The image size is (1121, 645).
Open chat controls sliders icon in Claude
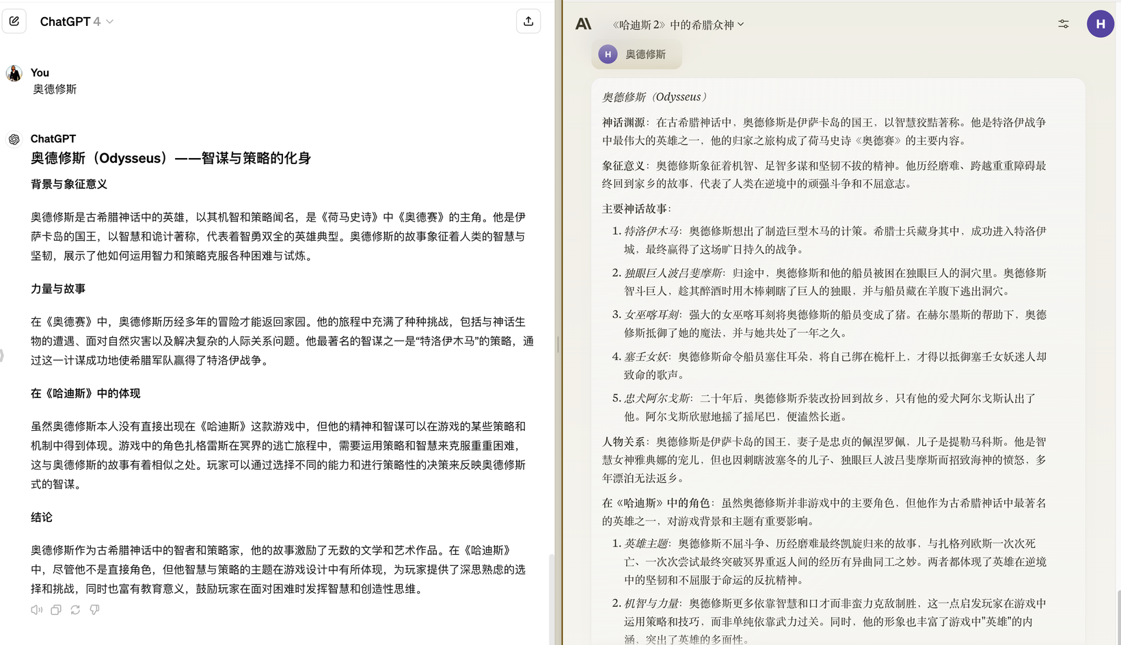click(1064, 24)
